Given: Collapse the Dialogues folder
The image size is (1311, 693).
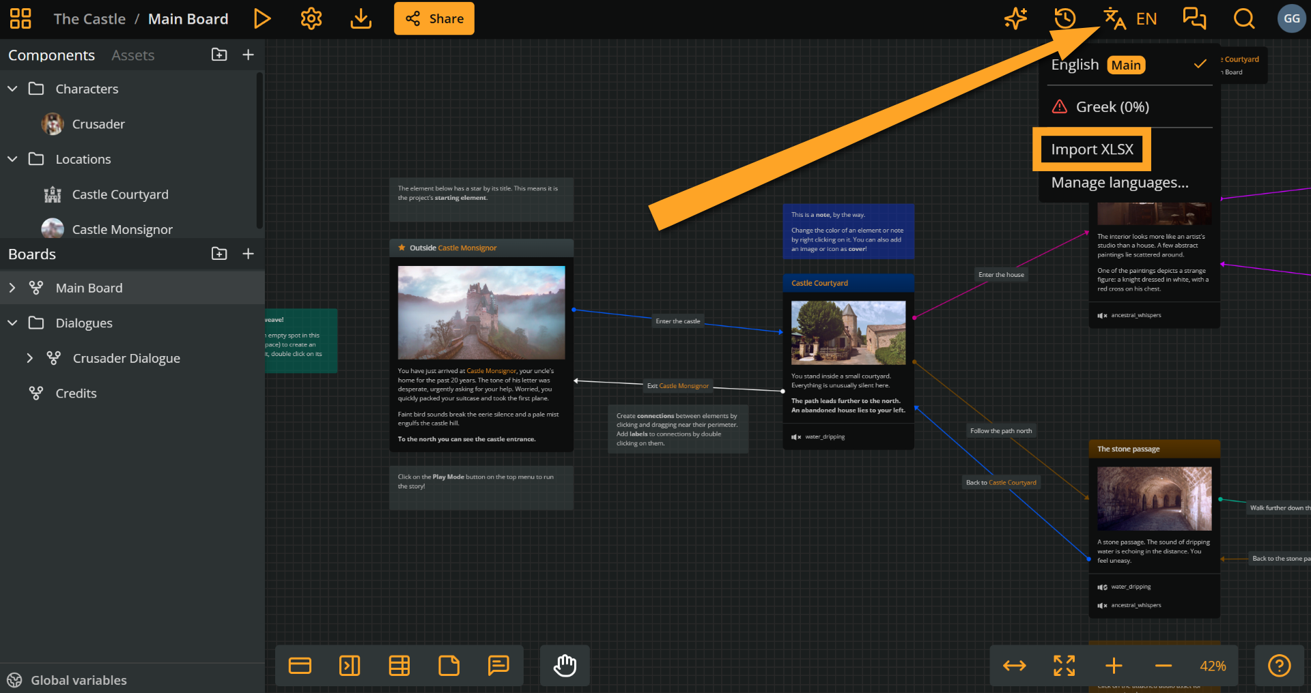Looking at the screenshot, I should click(12, 323).
